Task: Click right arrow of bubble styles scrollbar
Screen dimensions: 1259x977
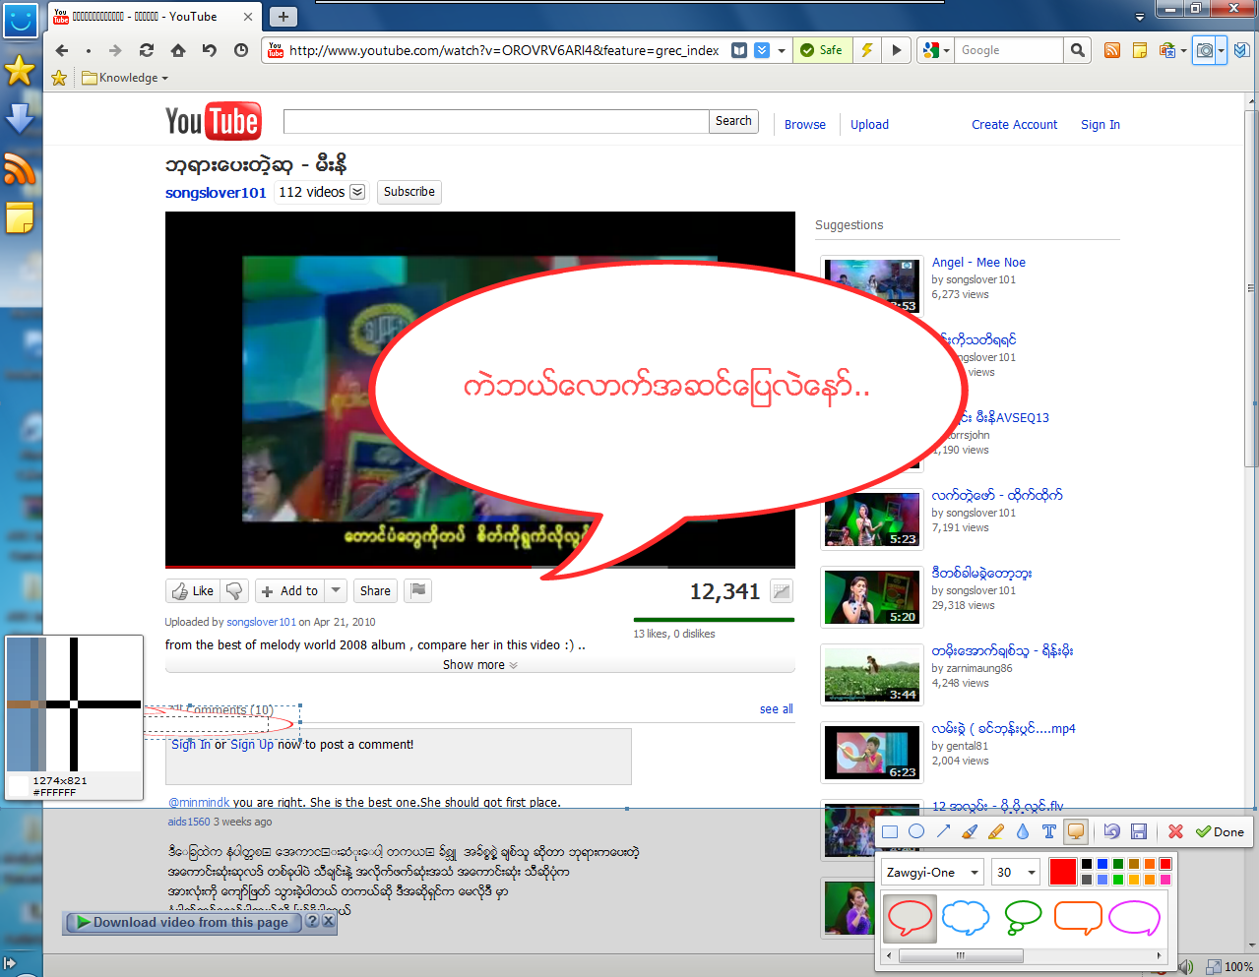Action: click(1160, 955)
